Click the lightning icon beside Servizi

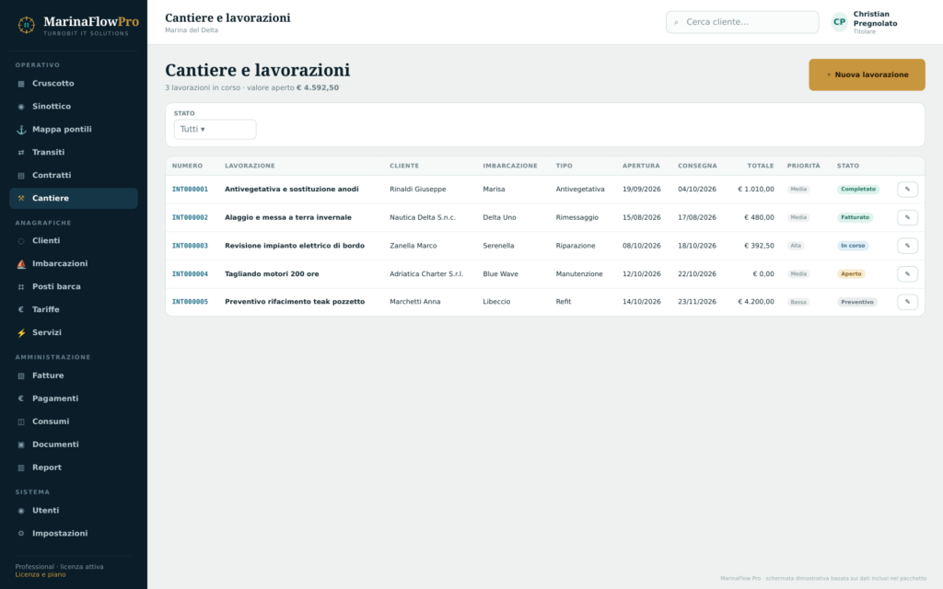[21, 333]
